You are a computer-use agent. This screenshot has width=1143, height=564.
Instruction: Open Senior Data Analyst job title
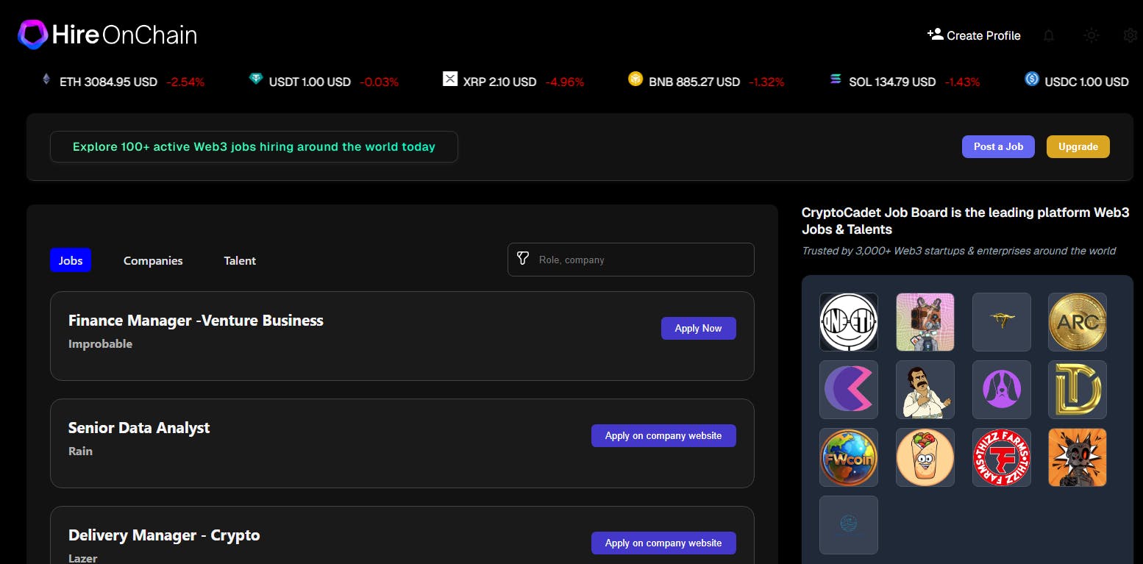click(139, 427)
